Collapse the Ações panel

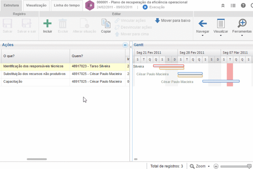pos(125,45)
